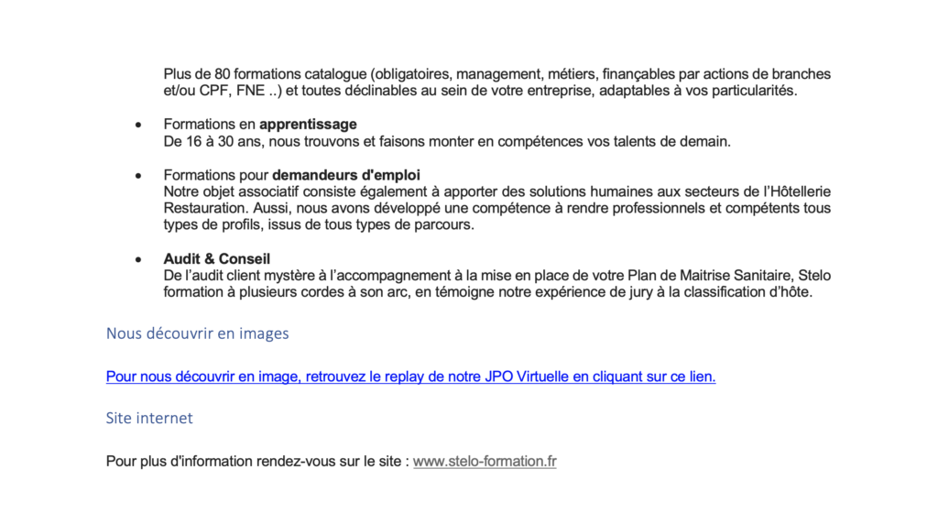The image size is (938, 513).
Task: Click the "Nous découvrir en images" heading
Action: [x=197, y=333]
